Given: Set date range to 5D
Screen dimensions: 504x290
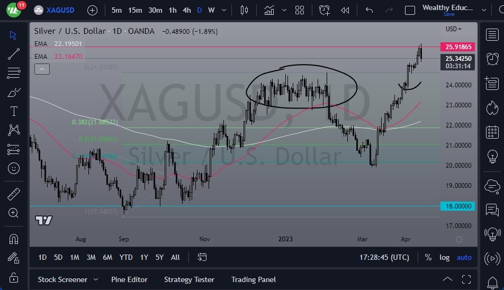Looking at the screenshot, I should tap(58, 257).
